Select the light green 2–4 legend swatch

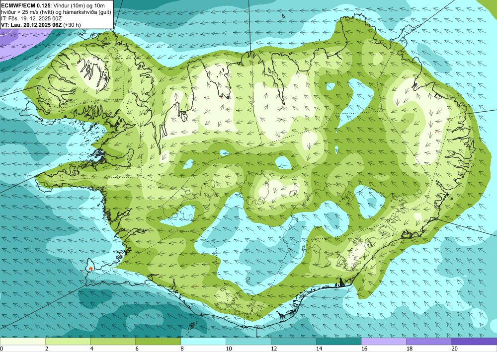coord(68,342)
